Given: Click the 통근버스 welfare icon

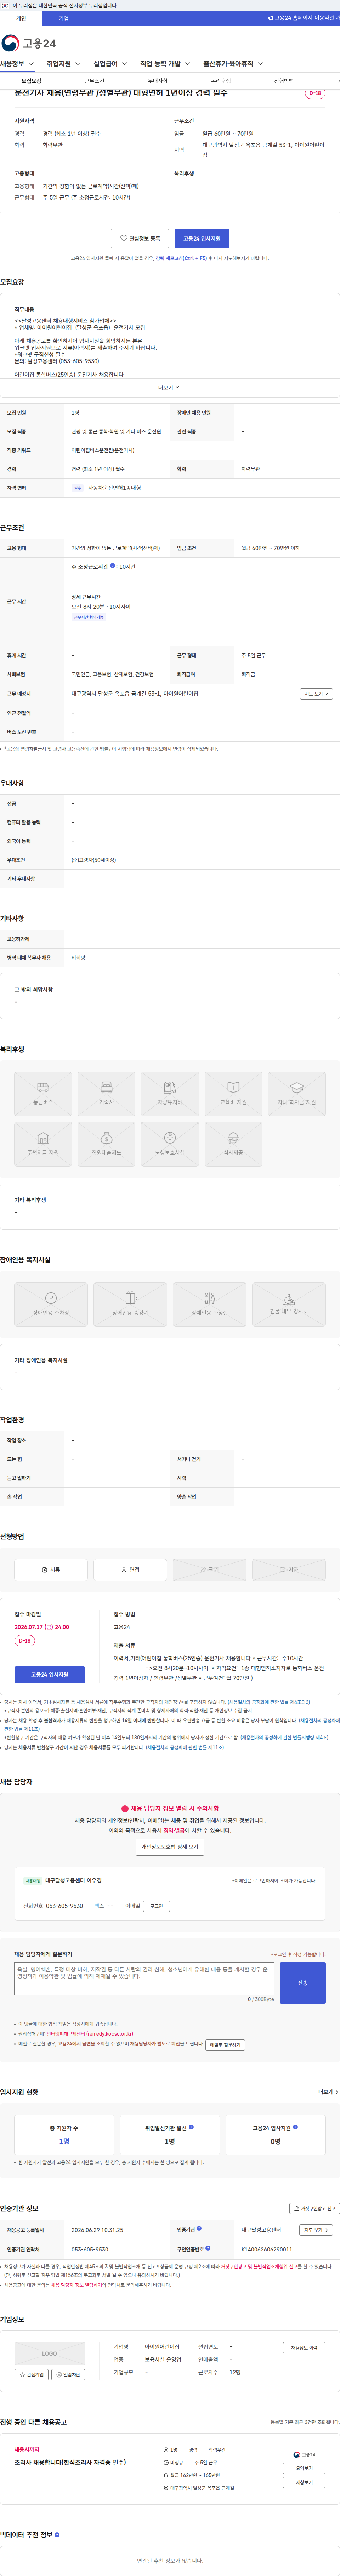Looking at the screenshot, I should click(x=43, y=1094).
